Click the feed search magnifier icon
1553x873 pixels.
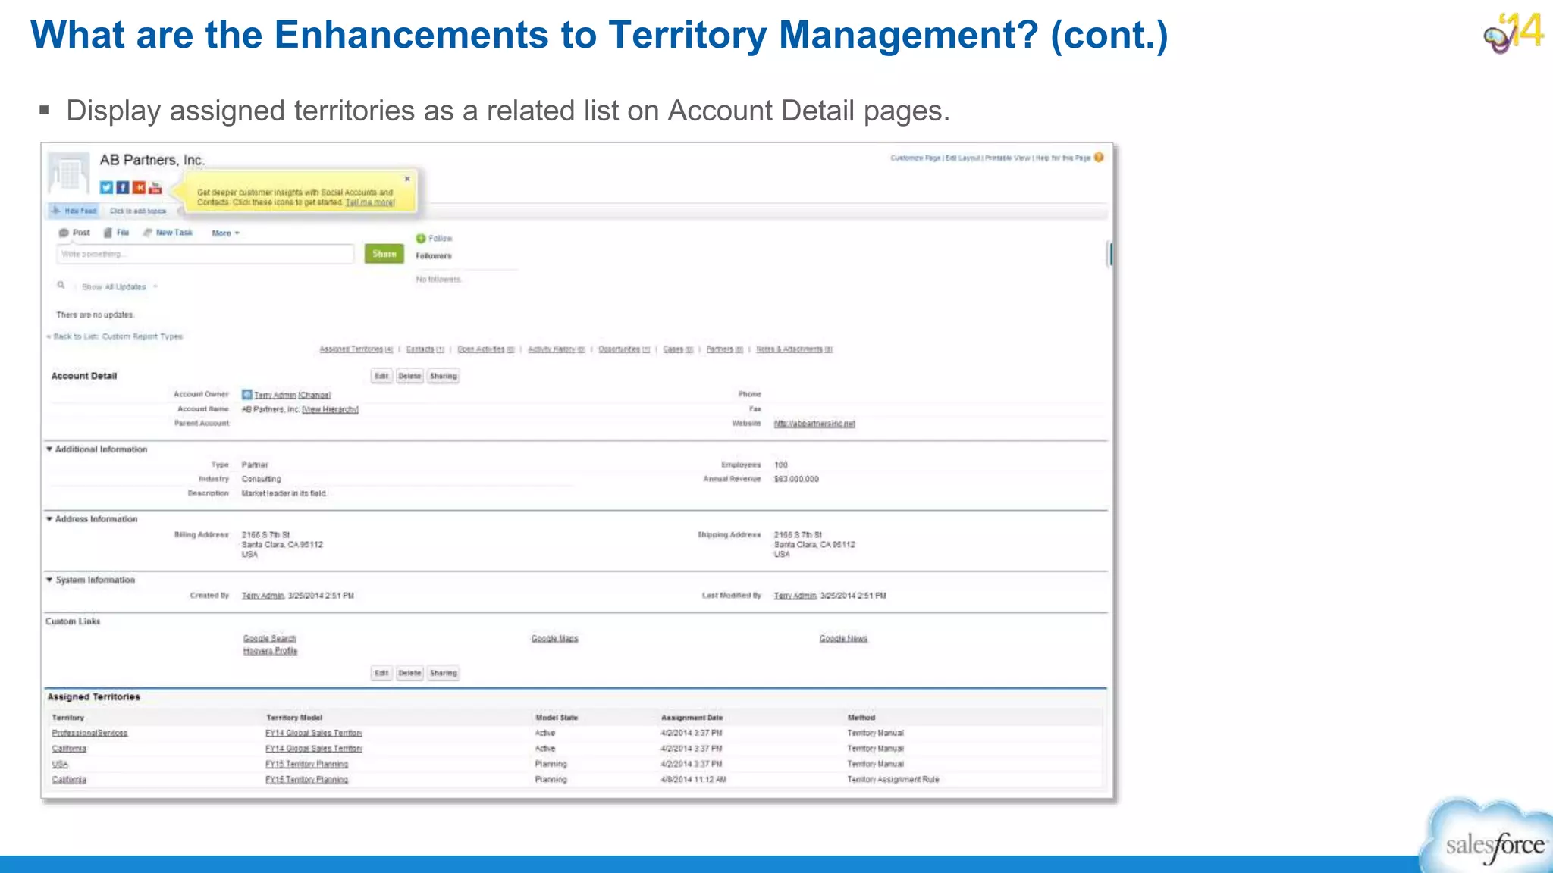[x=61, y=286]
